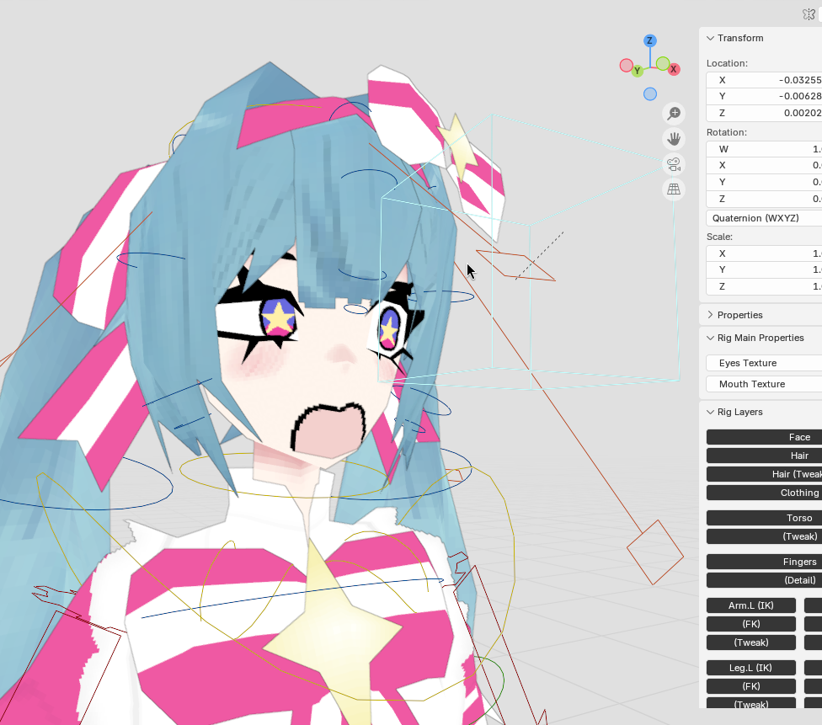822x725 pixels.
Task: Select the large red diamond bone control widget
Action: pyautogui.click(x=655, y=552)
